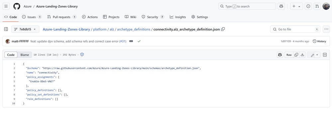
Task: Switch to the Blame view
Action: click(25, 55)
